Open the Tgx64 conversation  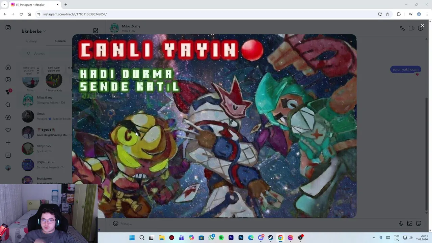(47, 132)
